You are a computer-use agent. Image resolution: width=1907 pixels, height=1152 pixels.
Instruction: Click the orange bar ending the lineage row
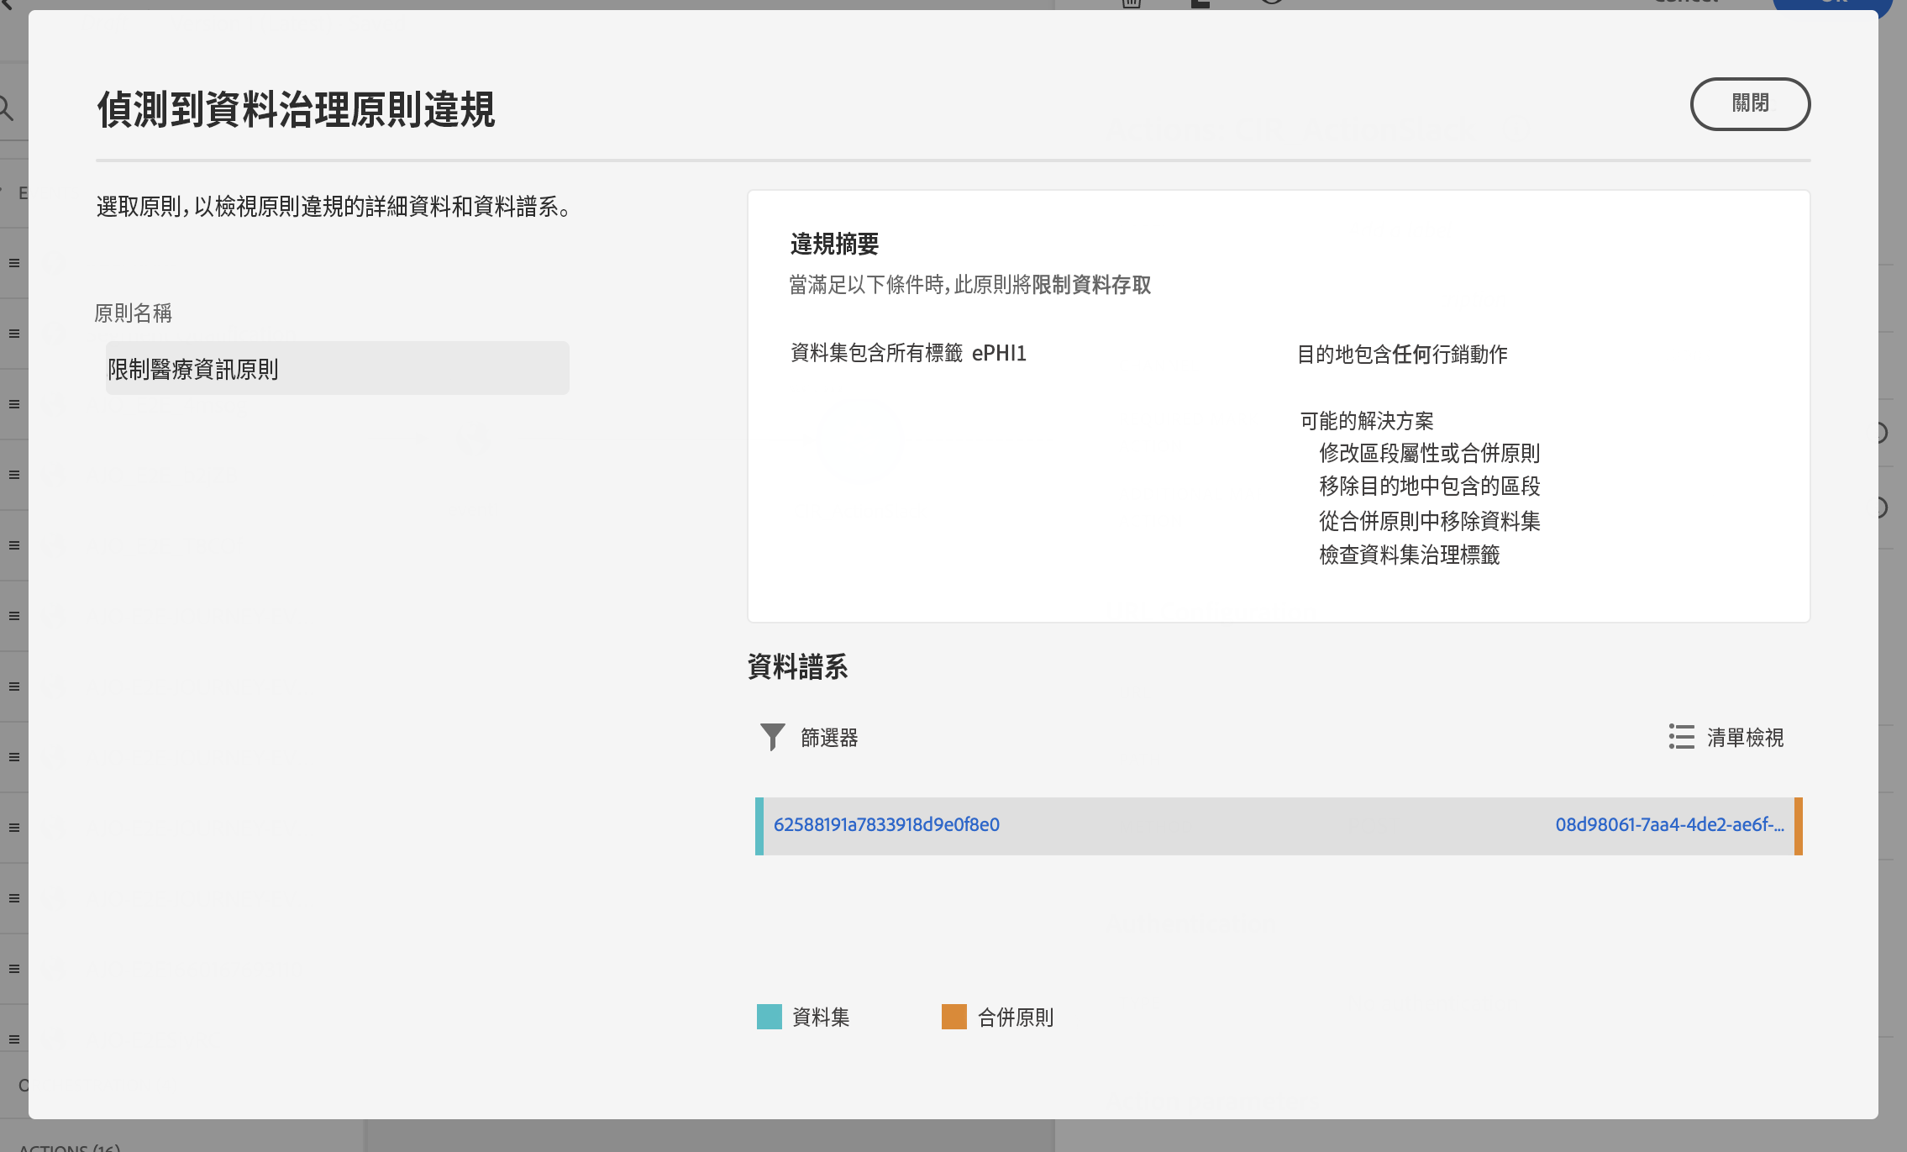point(1798,826)
